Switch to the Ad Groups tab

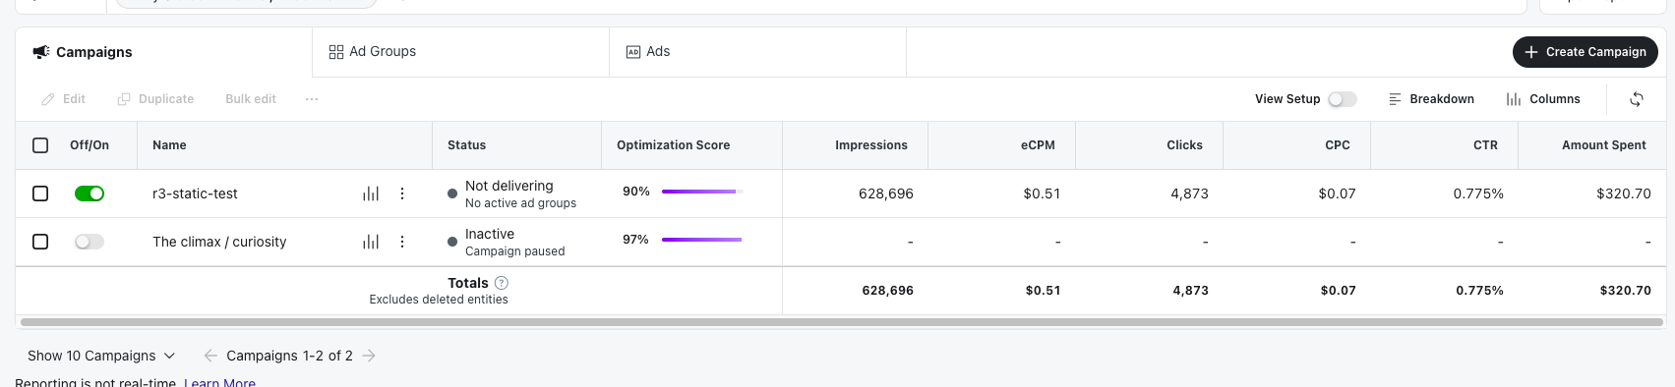tap(461, 52)
